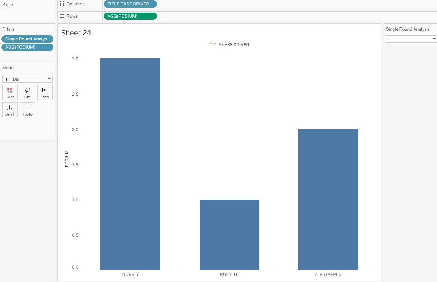This screenshot has height=282, width=437.
Task: Click the Columns shelf label text
Action: tap(76, 4)
